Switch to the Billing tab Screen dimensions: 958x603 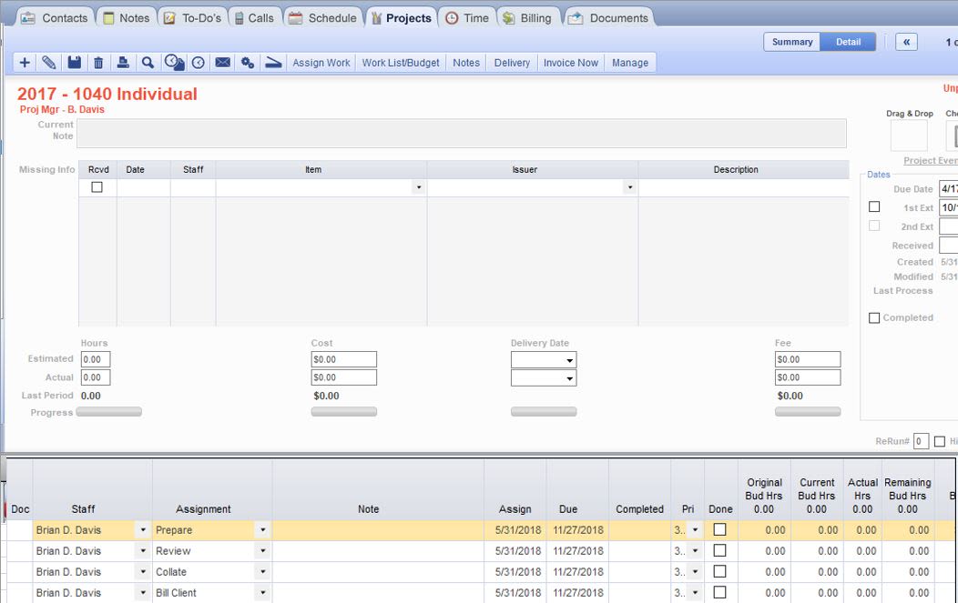coord(528,16)
